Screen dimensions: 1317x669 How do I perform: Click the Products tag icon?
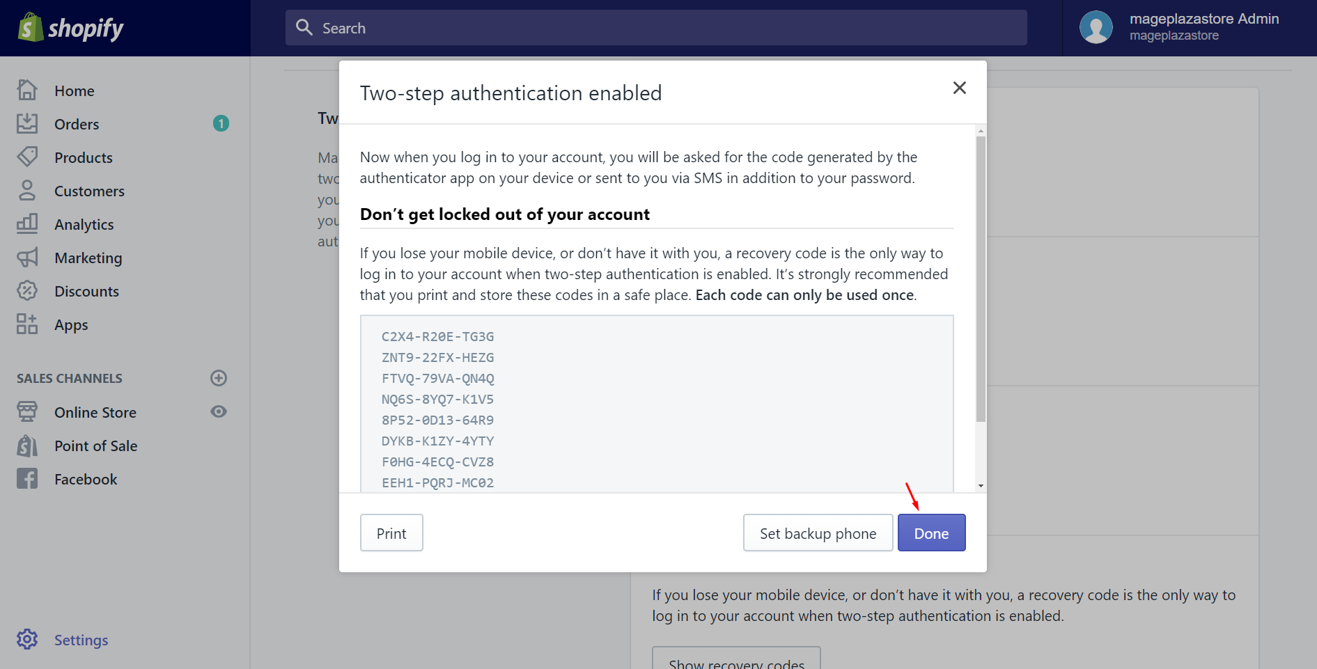(x=27, y=157)
